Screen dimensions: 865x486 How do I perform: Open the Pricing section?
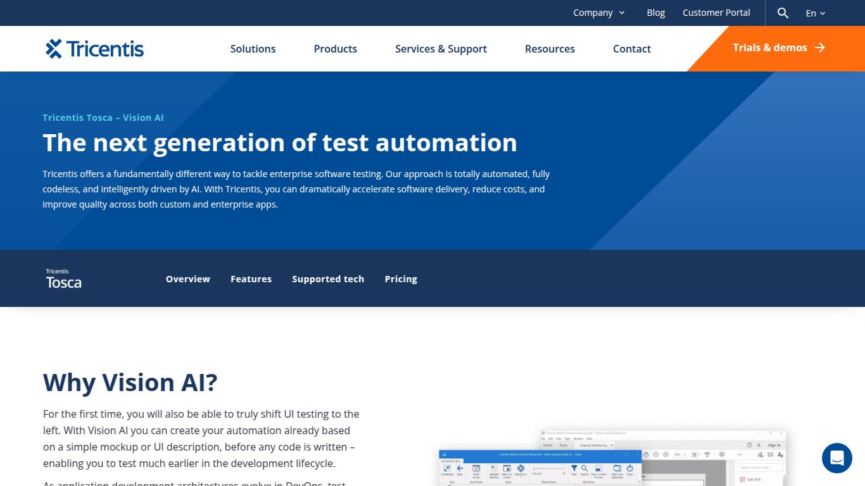click(x=400, y=278)
